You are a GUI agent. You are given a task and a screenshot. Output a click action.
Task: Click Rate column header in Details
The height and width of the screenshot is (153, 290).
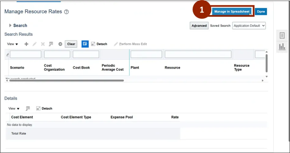tap(175, 117)
